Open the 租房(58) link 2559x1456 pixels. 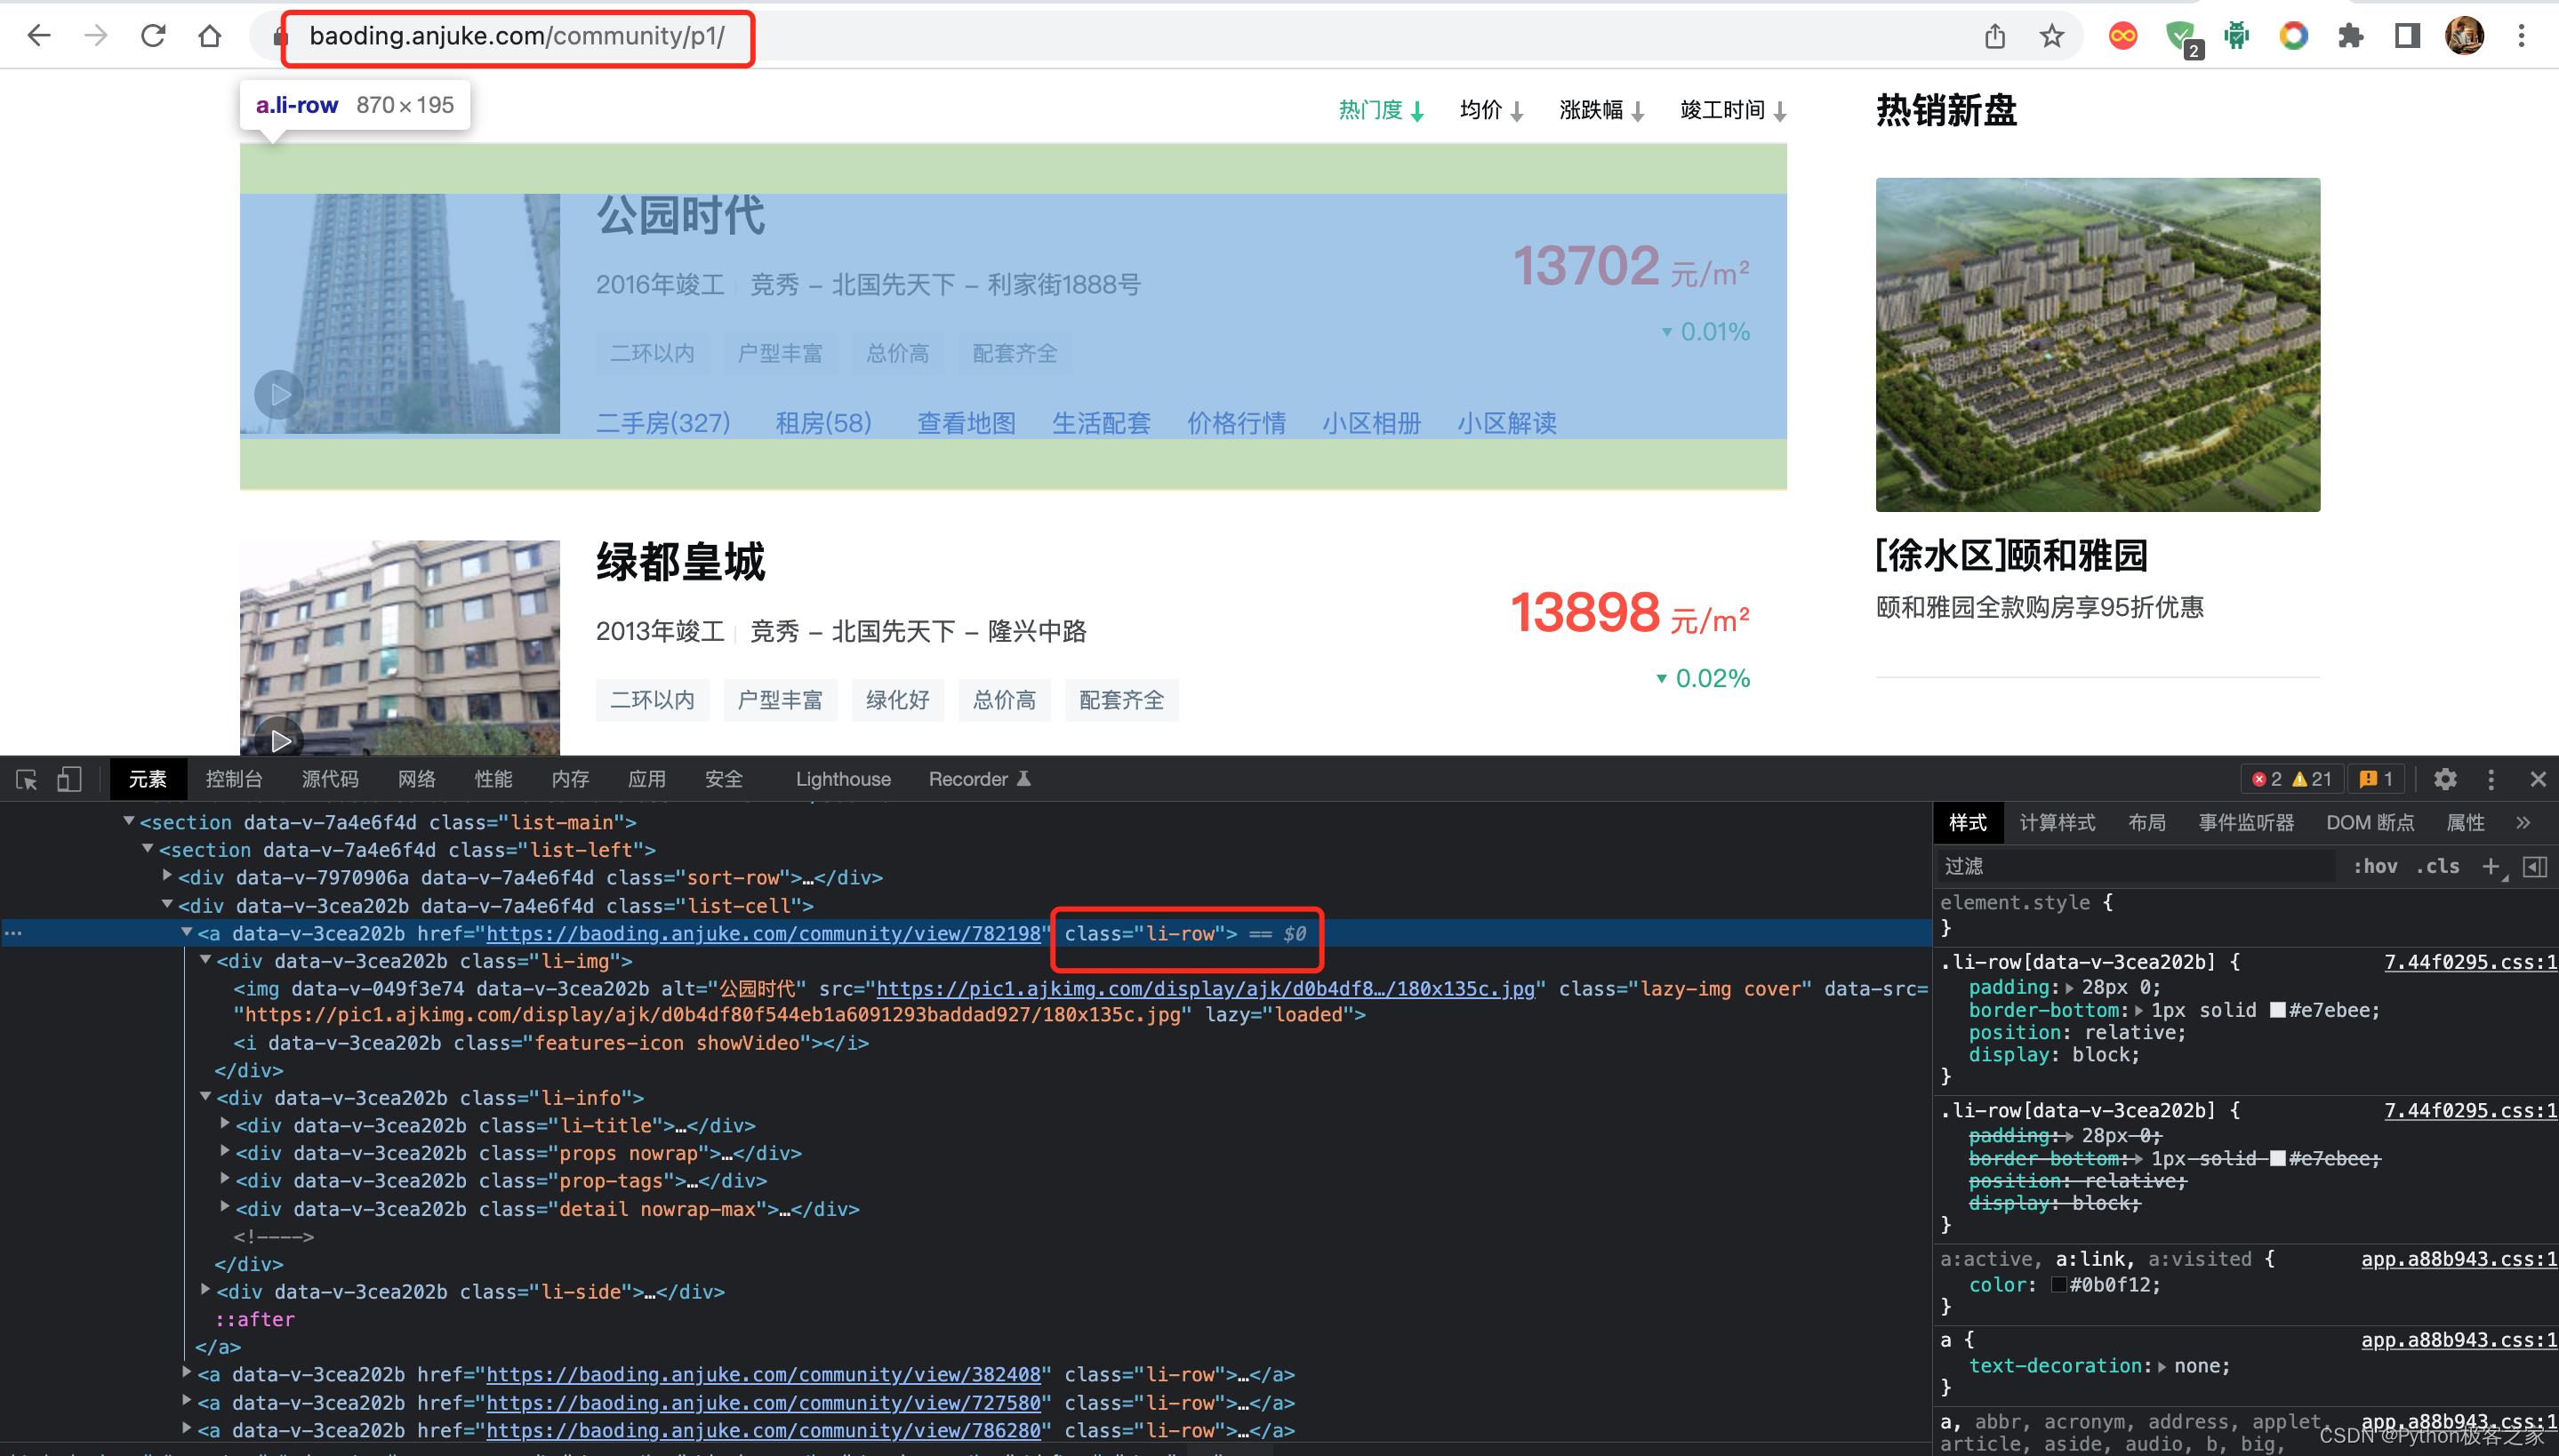coord(824,423)
